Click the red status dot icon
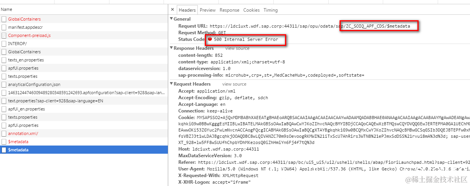The height and width of the screenshot is (186, 470). (x=210, y=39)
